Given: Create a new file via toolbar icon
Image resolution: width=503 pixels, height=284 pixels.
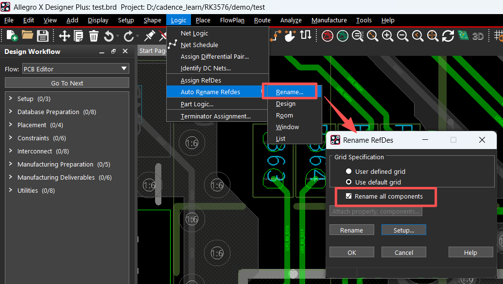Looking at the screenshot, I should coord(12,35).
